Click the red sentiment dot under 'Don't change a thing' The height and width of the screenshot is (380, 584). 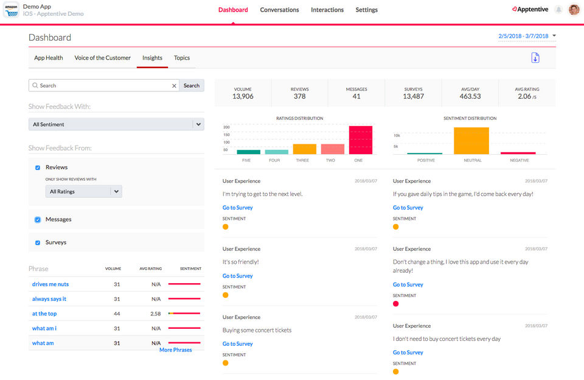click(396, 304)
